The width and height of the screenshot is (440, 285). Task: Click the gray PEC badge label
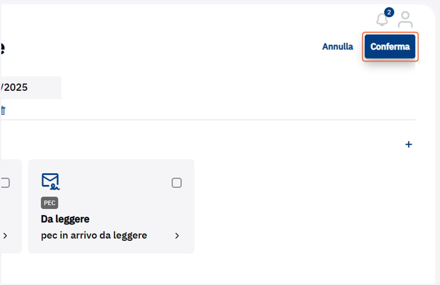pos(49,203)
